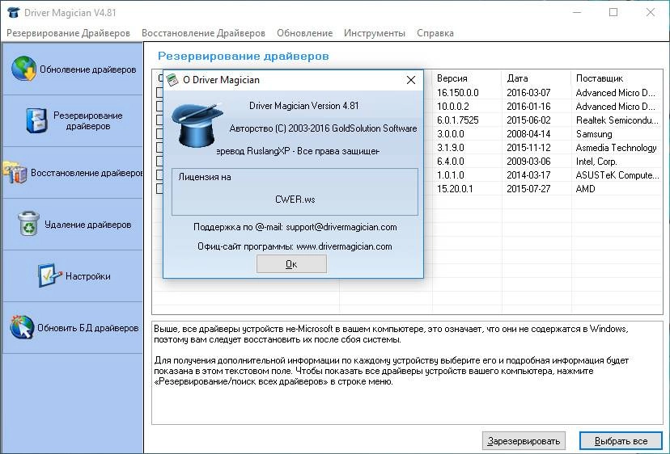Image resolution: width=670 pixels, height=454 pixels.
Task: Select date cell 2015-07-27
Action: [x=528, y=188]
